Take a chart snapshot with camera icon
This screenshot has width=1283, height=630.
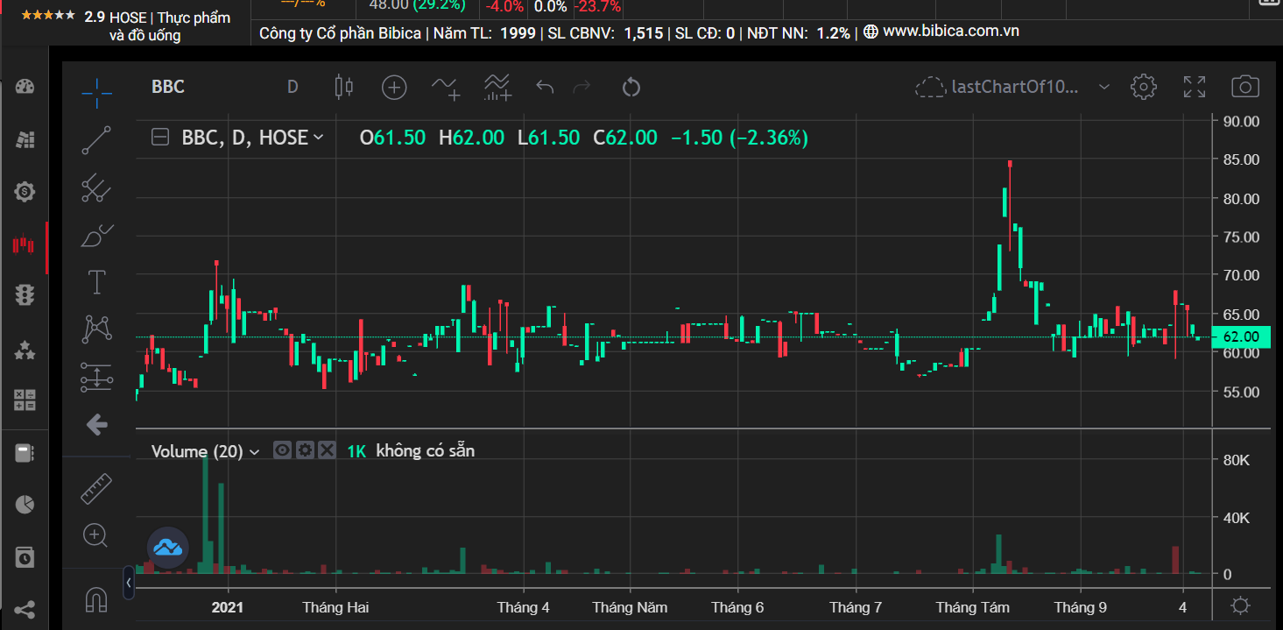(x=1244, y=87)
